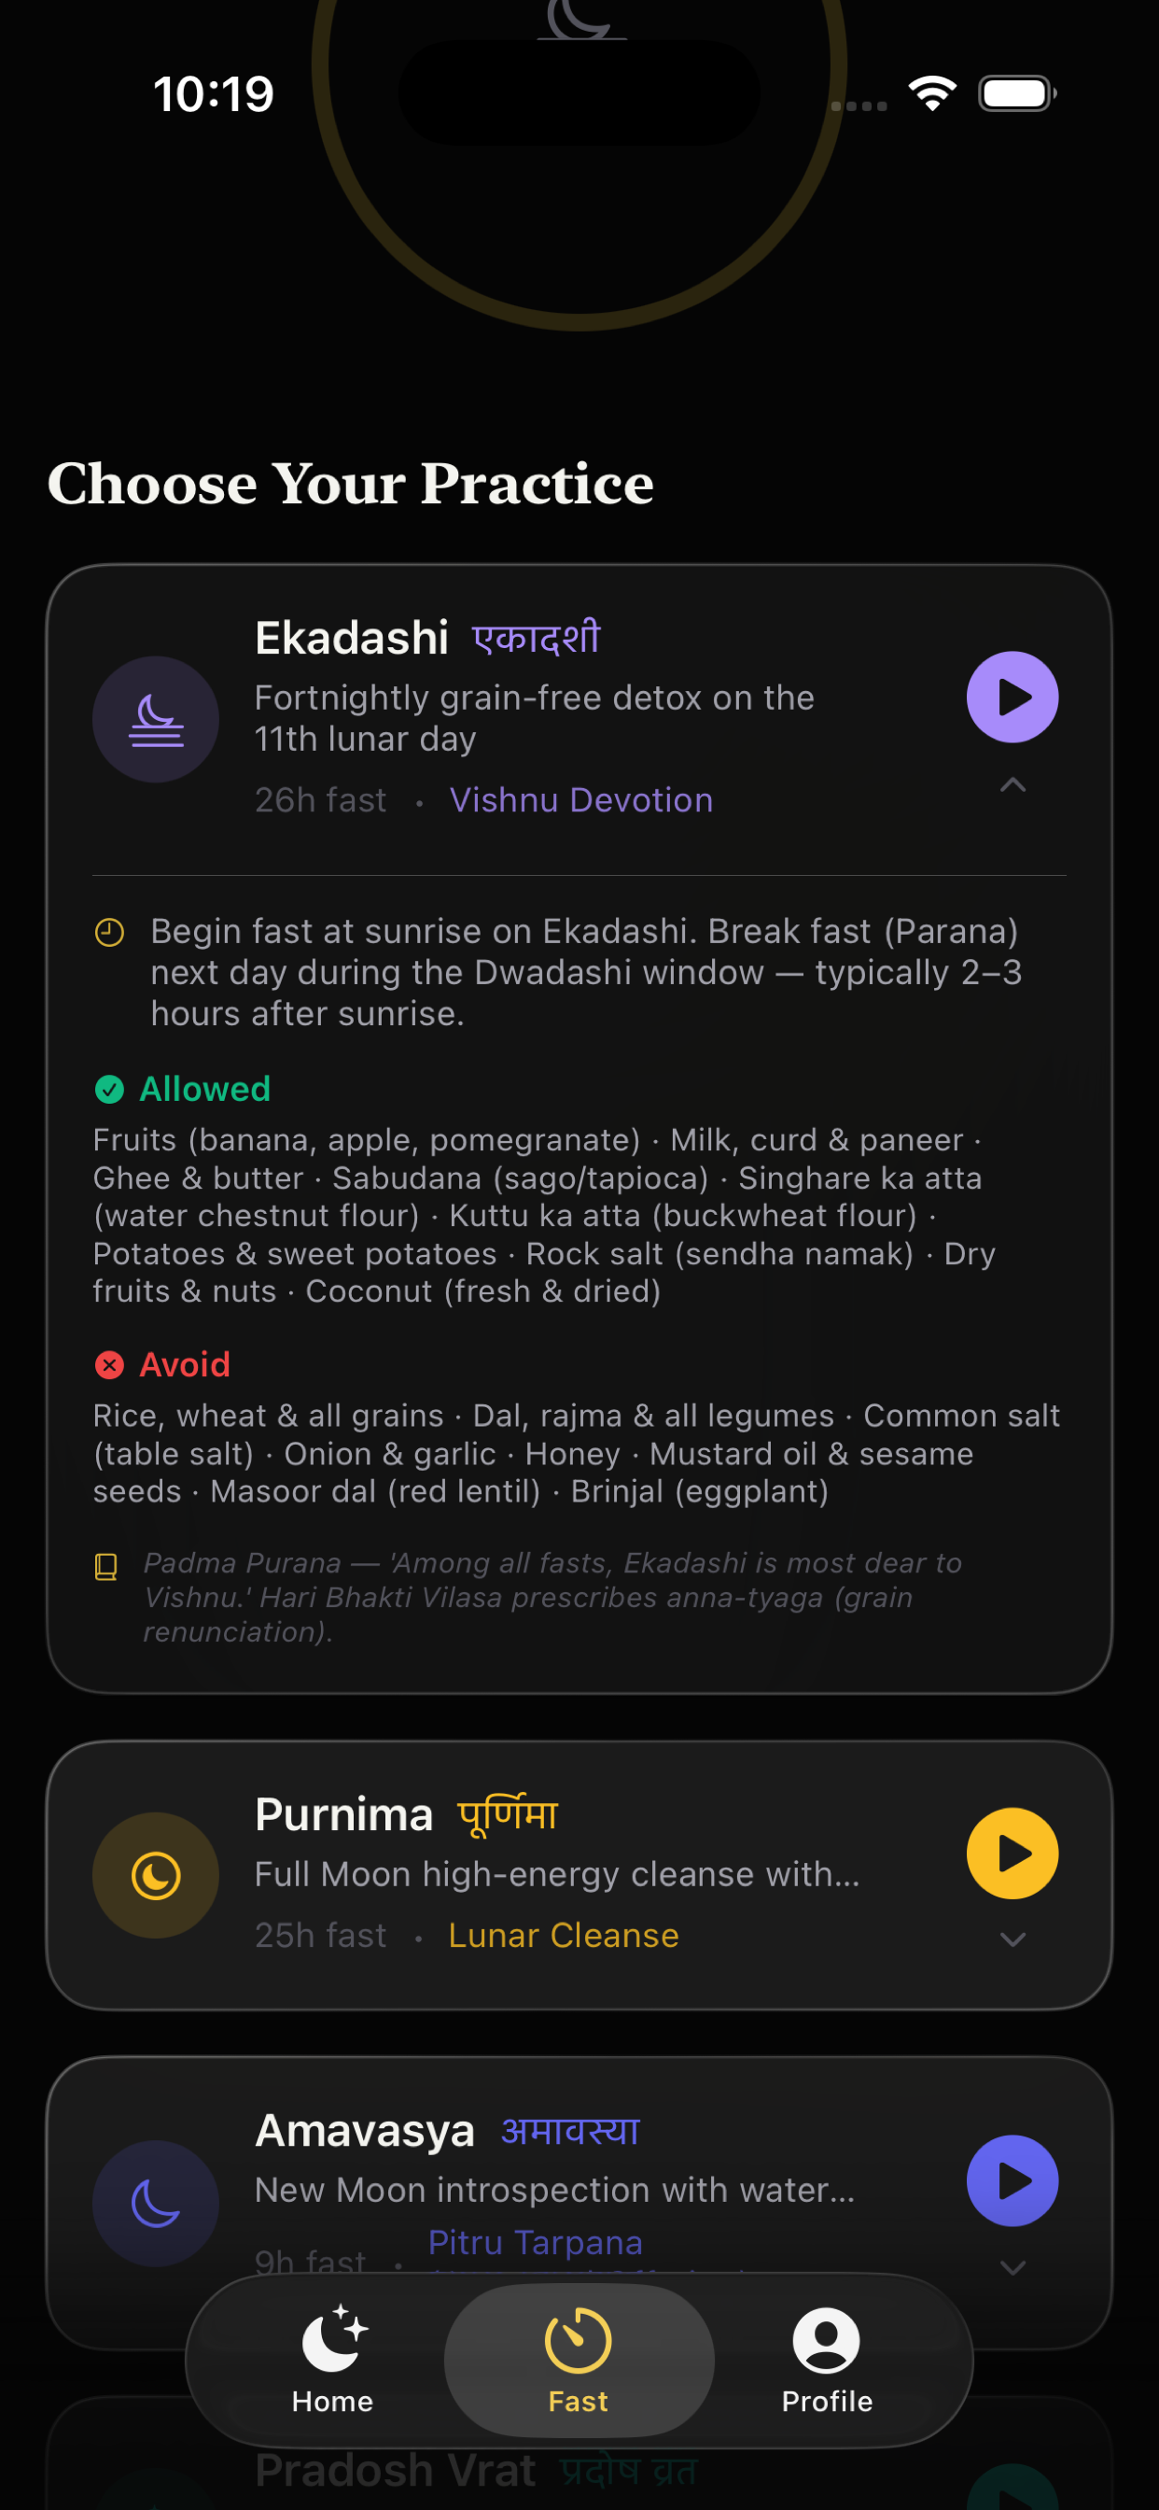Open the Home tab

point(332,2360)
